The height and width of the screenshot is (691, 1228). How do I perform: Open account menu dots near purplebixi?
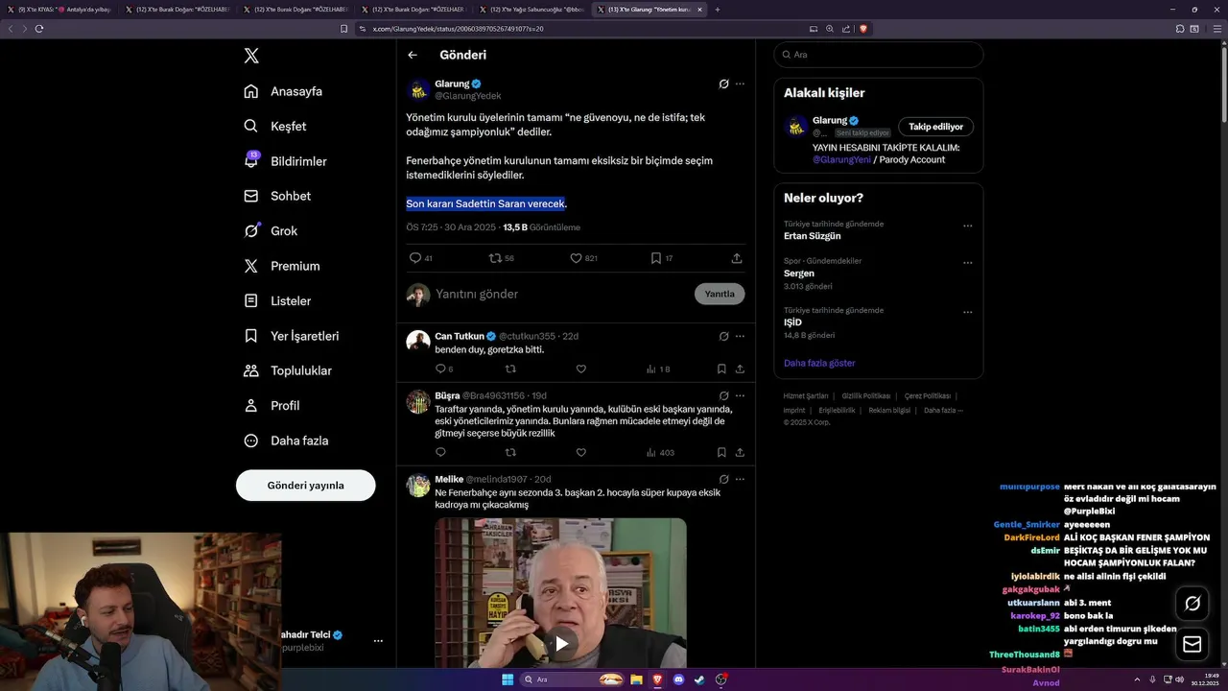[378, 641]
